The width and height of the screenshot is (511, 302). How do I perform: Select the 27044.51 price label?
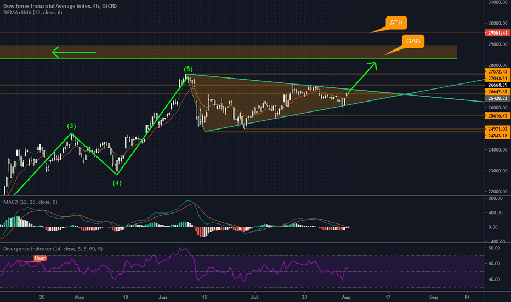tap(498, 79)
